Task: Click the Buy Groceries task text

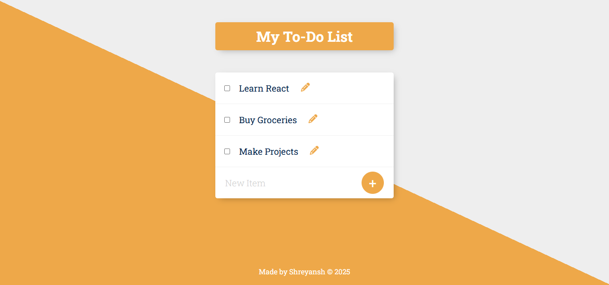Action: point(268,120)
